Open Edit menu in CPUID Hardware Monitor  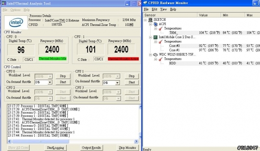pyautogui.click(x=154, y=9)
